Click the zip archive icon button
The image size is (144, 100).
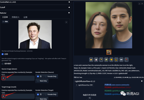point(101,60)
